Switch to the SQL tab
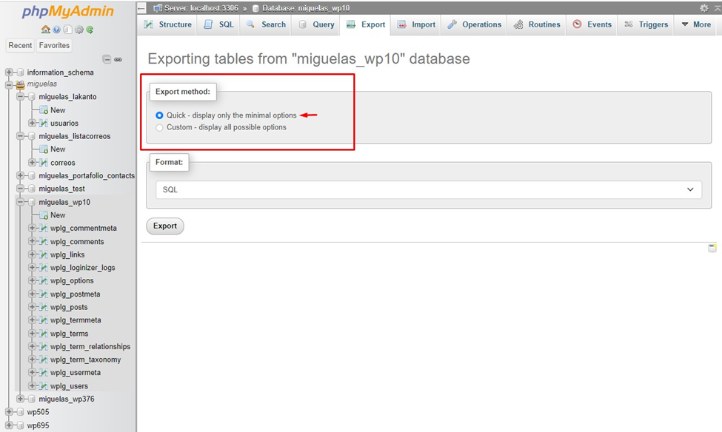The width and height of the screenshot is (722, 432). click(x=218, y=24)
